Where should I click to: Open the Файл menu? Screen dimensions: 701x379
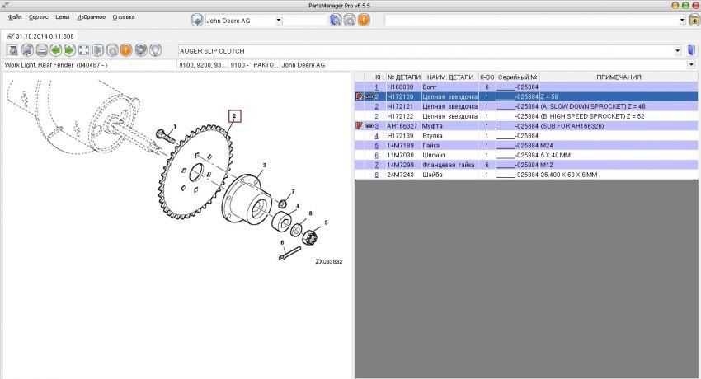coord(15,17)
